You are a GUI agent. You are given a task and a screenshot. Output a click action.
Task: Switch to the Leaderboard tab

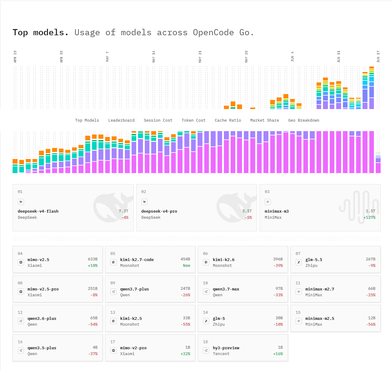[121, 120]
